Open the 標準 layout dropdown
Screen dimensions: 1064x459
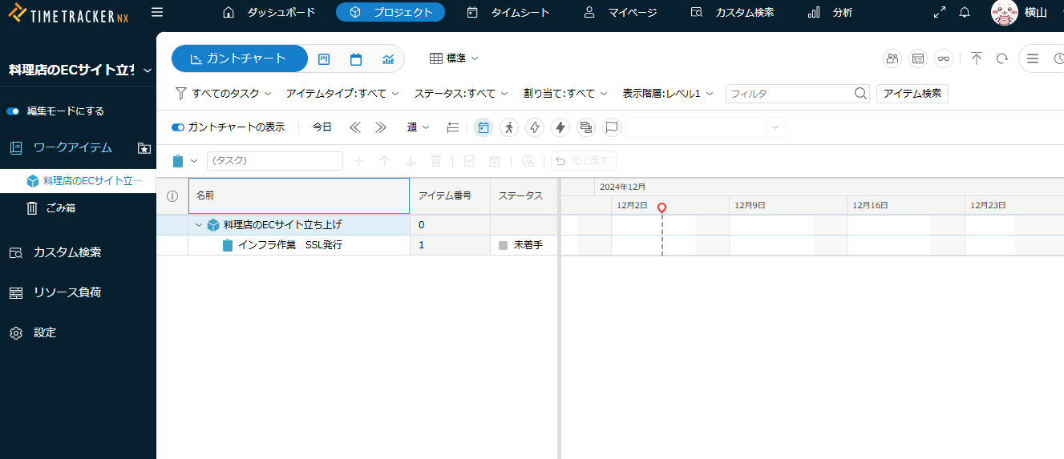[x=454, y=58]
